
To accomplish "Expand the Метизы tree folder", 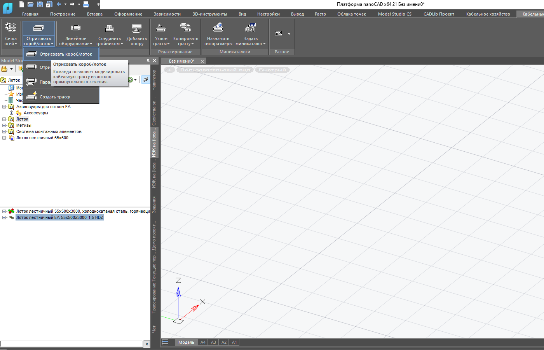I will pyautogui.click(x=4, y=125).
